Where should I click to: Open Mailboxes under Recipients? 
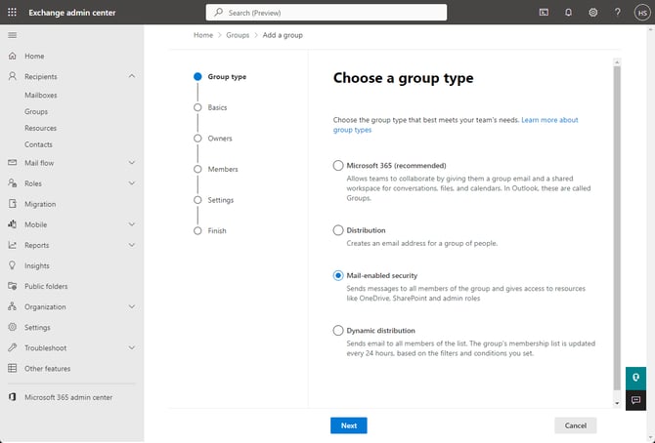pyautogui.click(x=40, y=95)
